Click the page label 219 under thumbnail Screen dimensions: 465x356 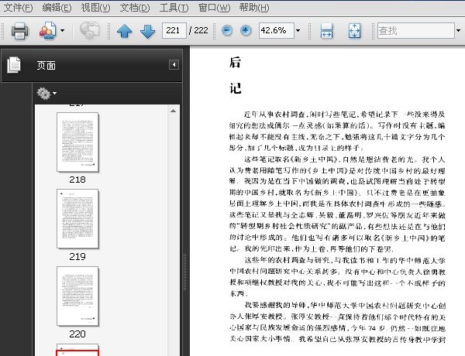click(77, 256)
